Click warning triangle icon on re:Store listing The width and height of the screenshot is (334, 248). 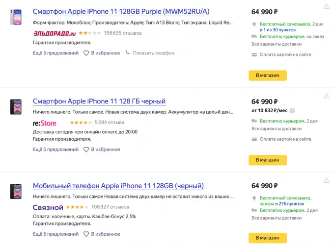tap(327, 96)
